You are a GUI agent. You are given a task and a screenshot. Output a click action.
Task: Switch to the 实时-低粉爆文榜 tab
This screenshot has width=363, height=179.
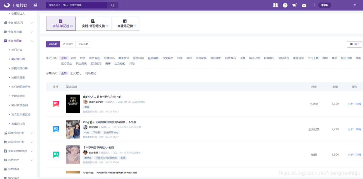point(93,24)
